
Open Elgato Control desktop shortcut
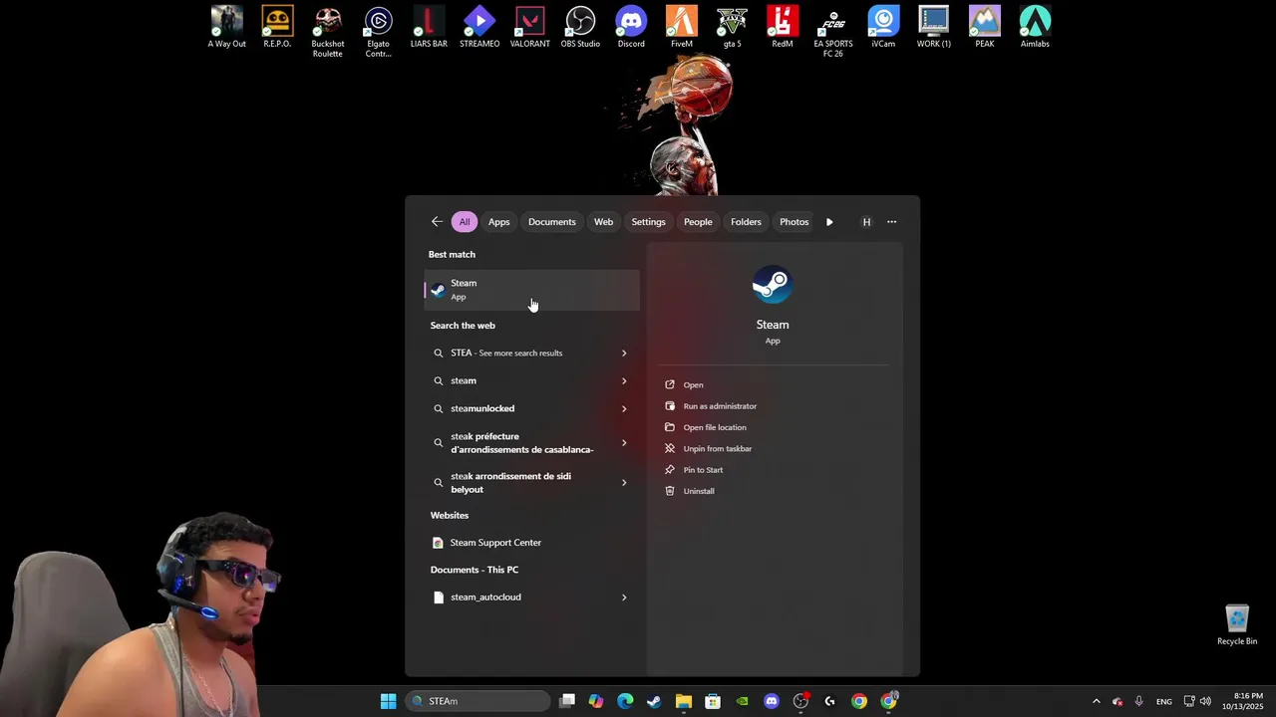(378, 32)
